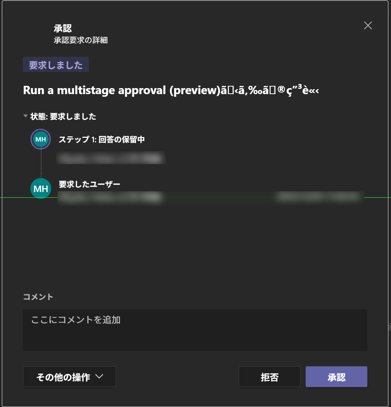Click the step 1 approver's MH avatar
The height and width of the screenshot is (407, 391).
[x=40, y=139]
